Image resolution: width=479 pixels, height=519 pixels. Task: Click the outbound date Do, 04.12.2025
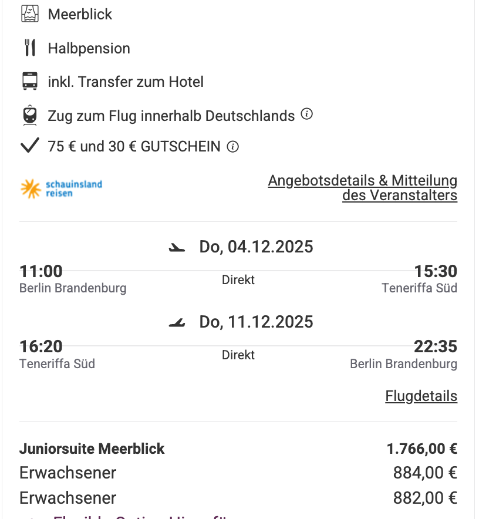[256, 247]
